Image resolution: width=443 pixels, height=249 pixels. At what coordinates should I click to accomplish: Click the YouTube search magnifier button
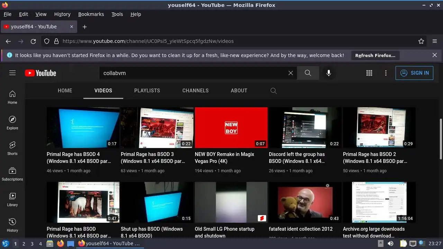pyautogui.click(x=308, y=73)
